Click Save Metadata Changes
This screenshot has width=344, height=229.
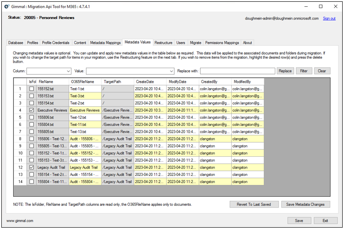[x=305, y=204]
